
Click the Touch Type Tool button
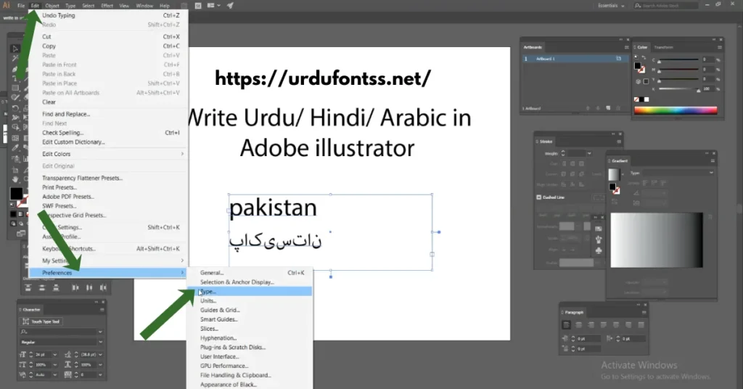41,322
